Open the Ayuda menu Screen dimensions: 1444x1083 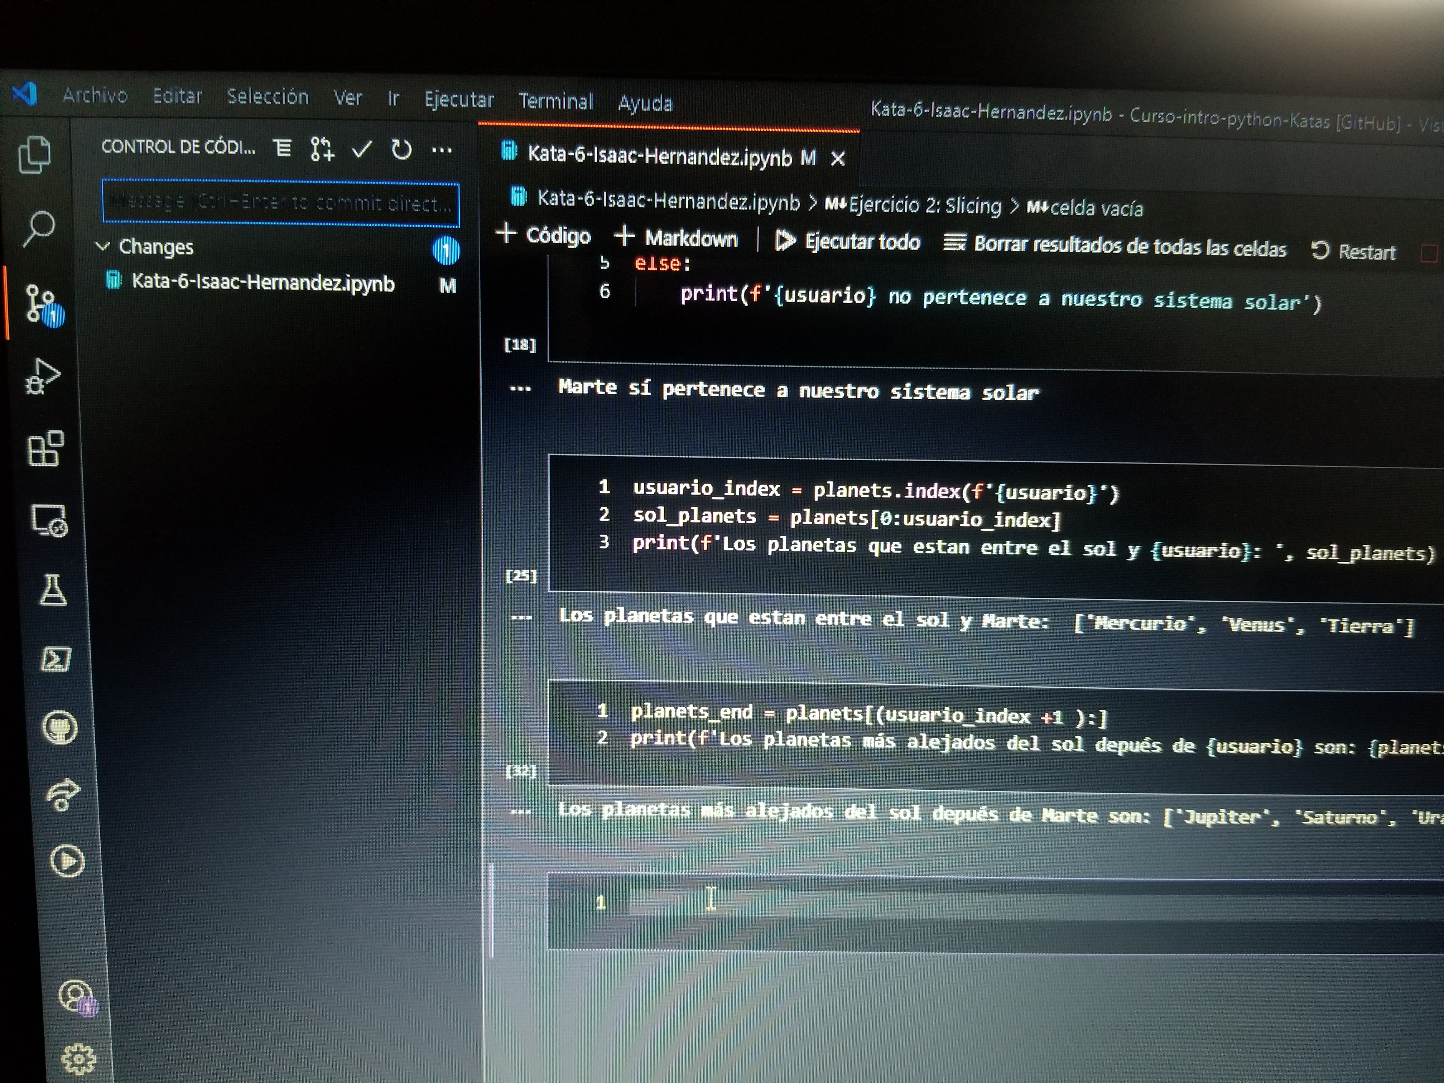[x=645, y=103]
